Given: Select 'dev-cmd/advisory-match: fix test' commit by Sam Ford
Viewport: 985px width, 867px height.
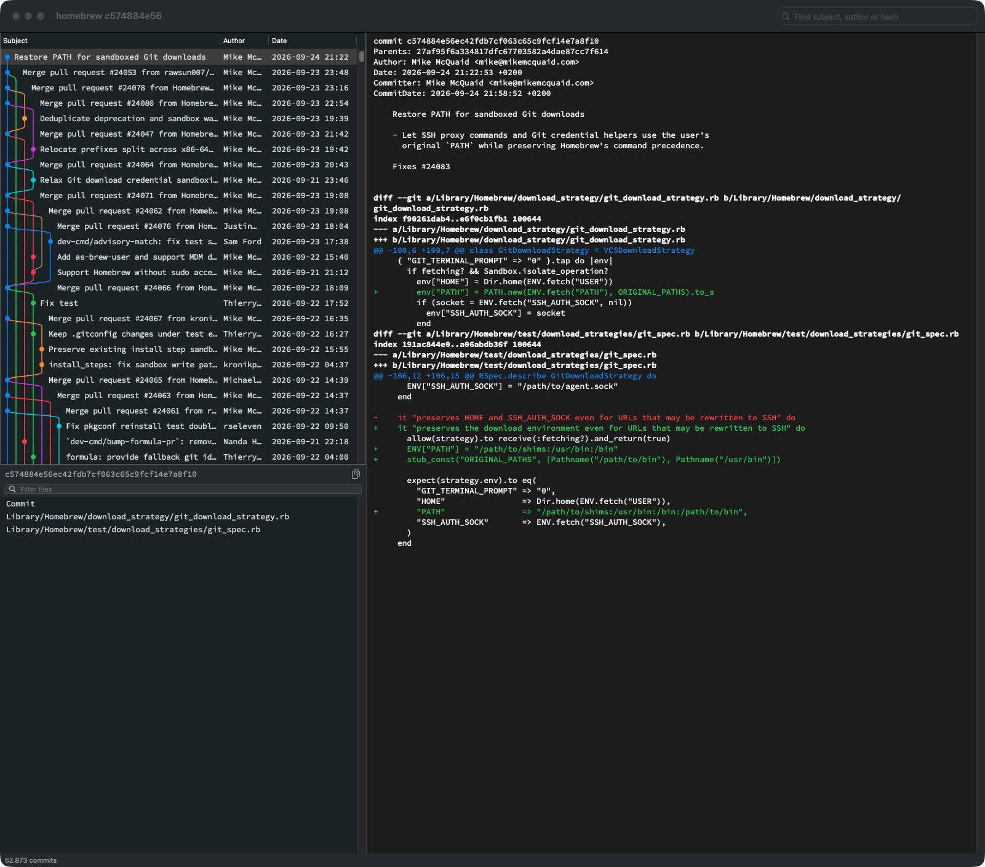Looking at the screenshot, I should [178, 242].
